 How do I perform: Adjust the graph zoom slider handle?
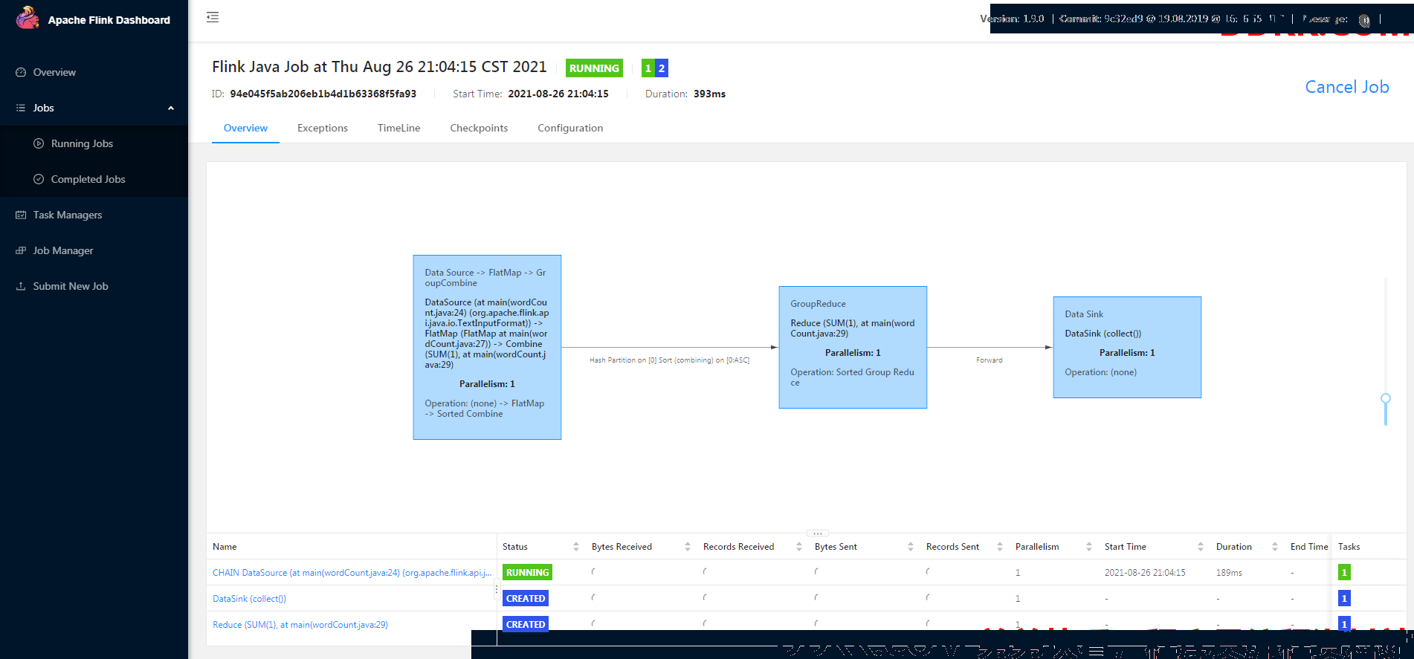pos(1386,398)
